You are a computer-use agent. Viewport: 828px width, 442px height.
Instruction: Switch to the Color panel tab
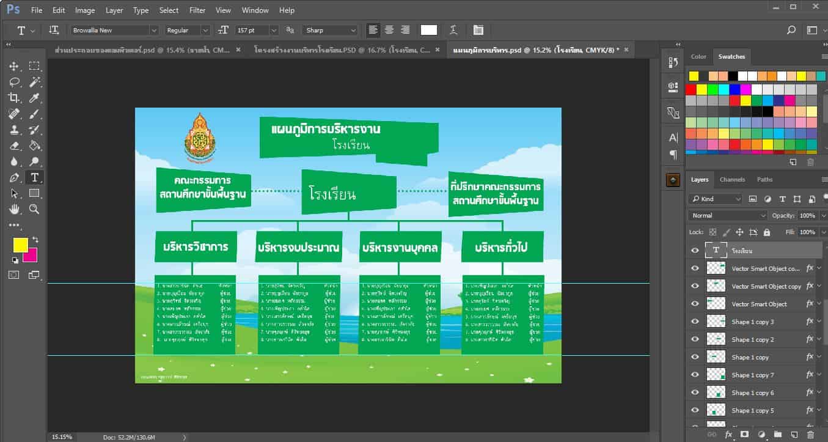(x=698, y=57)
